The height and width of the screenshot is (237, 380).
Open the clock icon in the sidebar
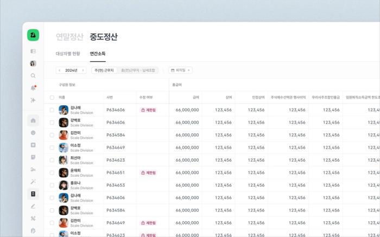[33, 133]
